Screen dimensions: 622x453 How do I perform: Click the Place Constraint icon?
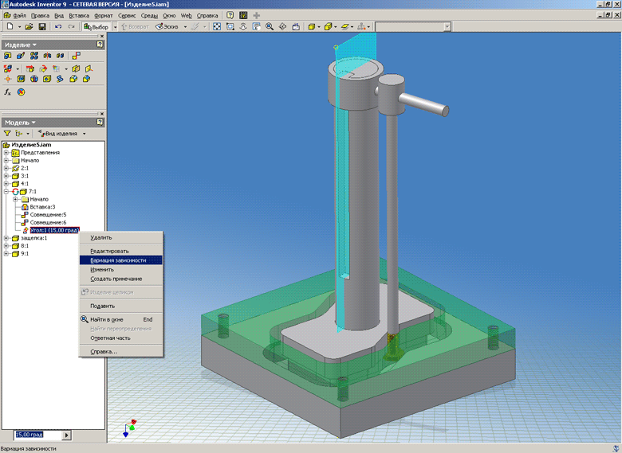pyautogui.click(x=77, y=56)
